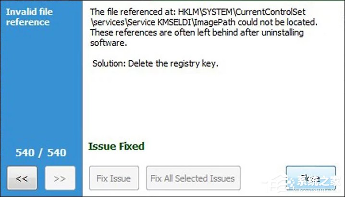Click the Fix Issue button
345x197 pixels.
(x=114, y=178)
